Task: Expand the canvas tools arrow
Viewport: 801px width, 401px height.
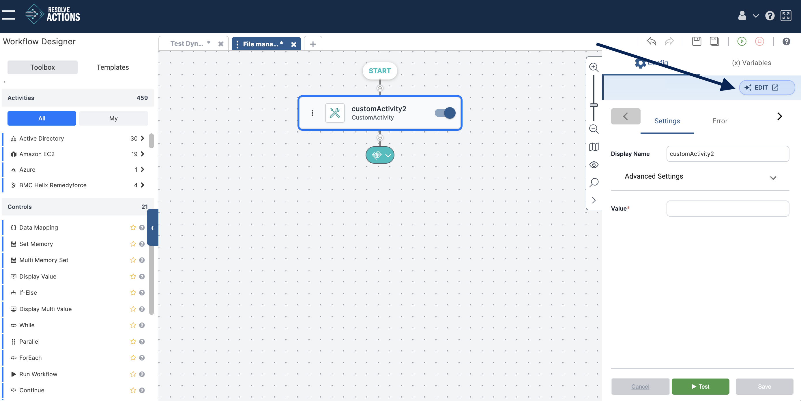Action: coord(594,200)
